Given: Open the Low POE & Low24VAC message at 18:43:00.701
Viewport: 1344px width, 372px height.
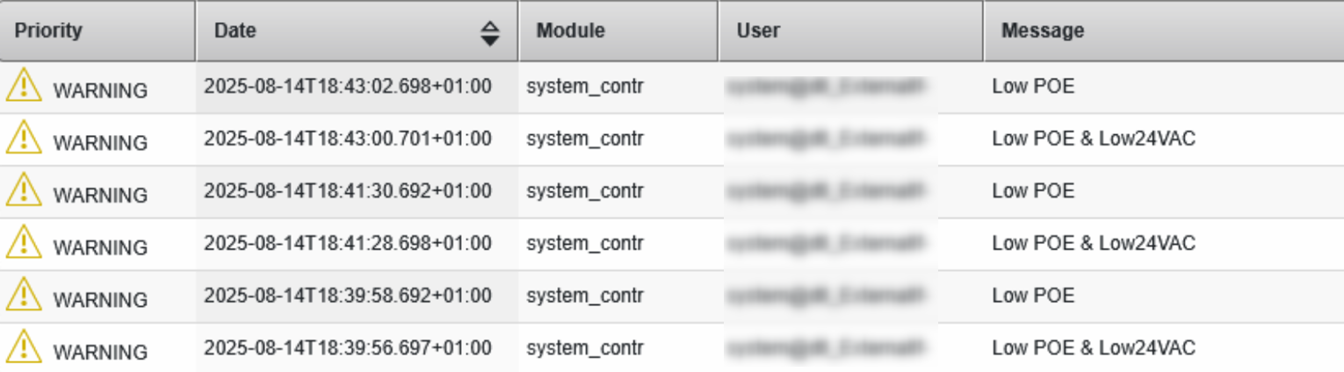Looking at the screenshot, I should point(1094,139).
